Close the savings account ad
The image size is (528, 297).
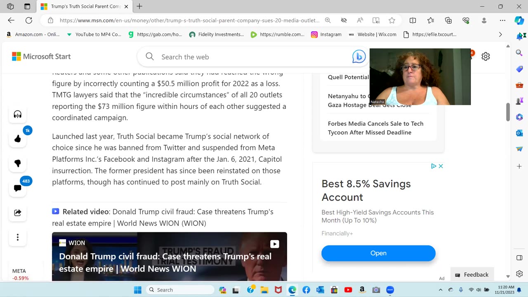441,166
